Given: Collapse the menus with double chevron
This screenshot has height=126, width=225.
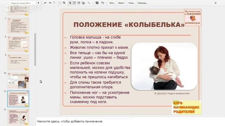Looking at the screenshot, I should pos(216,3).
